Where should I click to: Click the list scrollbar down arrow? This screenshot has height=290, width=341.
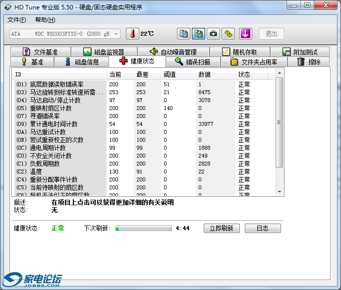point(280,192)
